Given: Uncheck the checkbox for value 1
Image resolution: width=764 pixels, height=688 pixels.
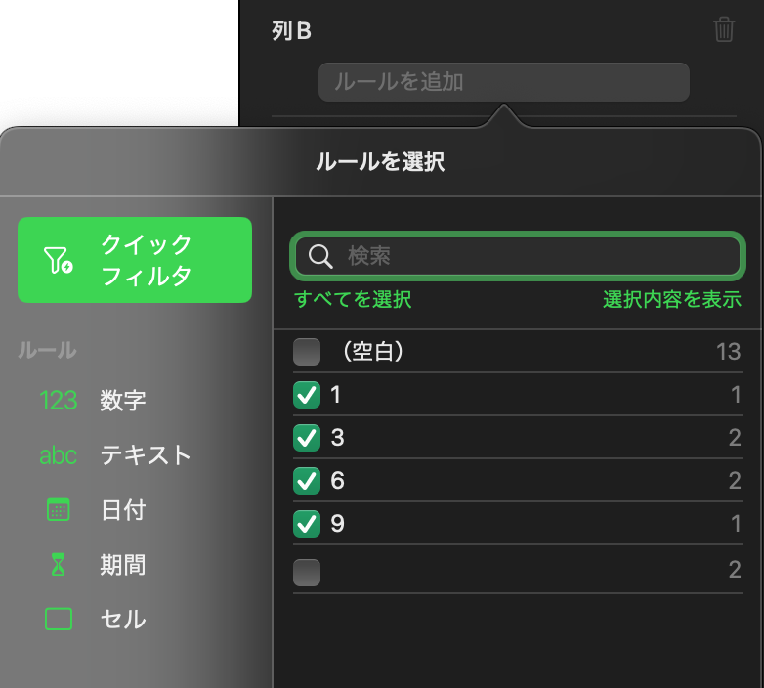Looking at the screenshot, I should point(307,395).
